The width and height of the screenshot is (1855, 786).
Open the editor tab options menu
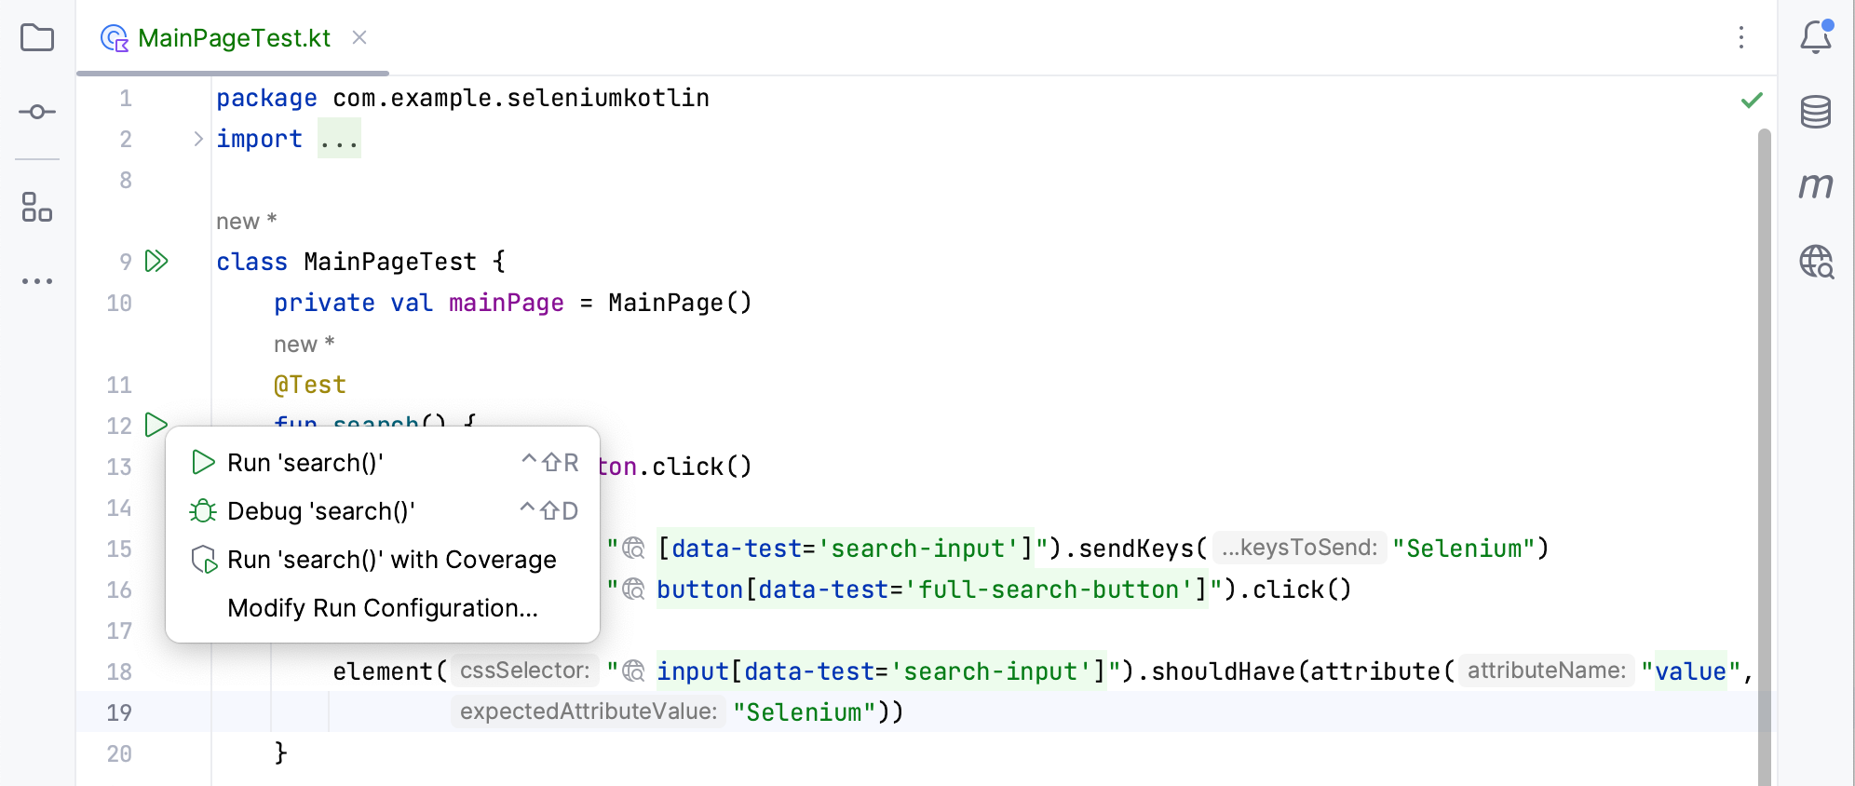coord(1741,37)
